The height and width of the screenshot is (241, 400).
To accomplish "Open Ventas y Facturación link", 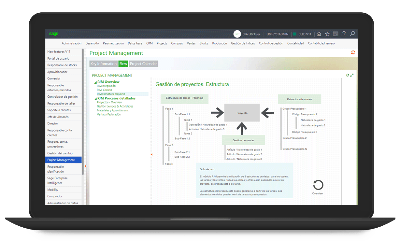I will pos(109,115).
